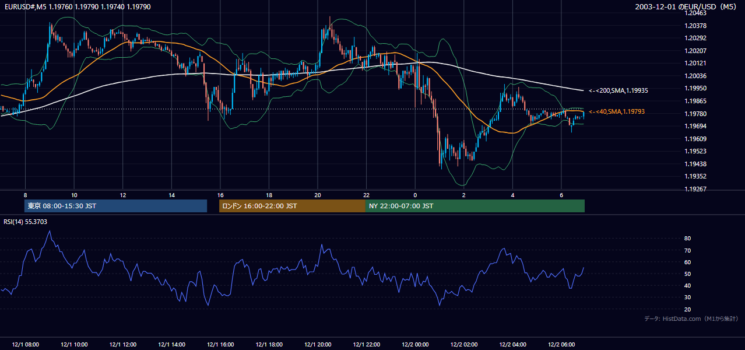745x350 pixels.
Task: Click the 12/2 00:00 time axis label
Action: point(416,345)
